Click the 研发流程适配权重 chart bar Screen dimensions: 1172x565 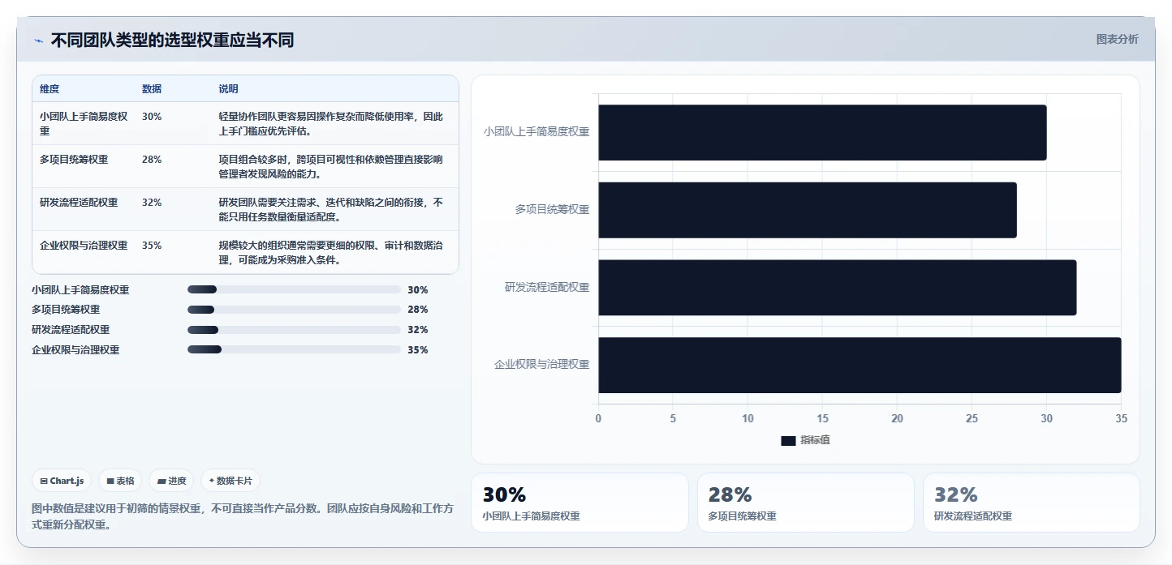pyautogui.click(x=838, y=288)
